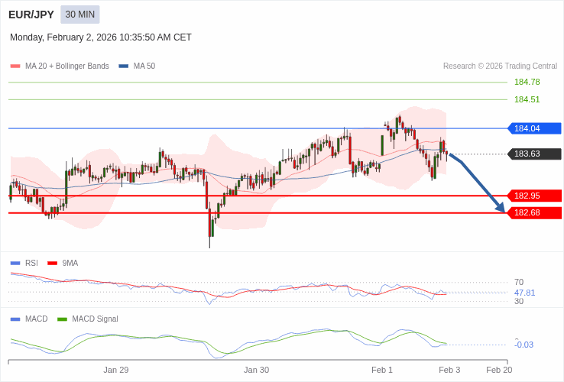Click the Jan 29 date axis label
Viewport: 564px width, 382px height.
click(x=116, y=370)
